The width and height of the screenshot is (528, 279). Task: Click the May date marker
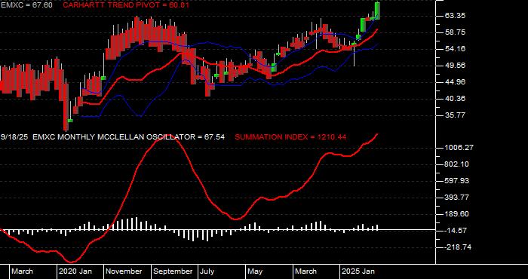(x=255, y=271)
